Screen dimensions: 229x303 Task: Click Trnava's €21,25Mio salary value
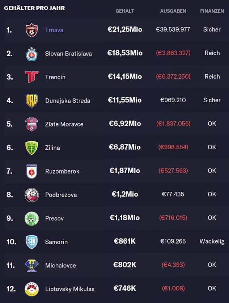click(125, 29)
